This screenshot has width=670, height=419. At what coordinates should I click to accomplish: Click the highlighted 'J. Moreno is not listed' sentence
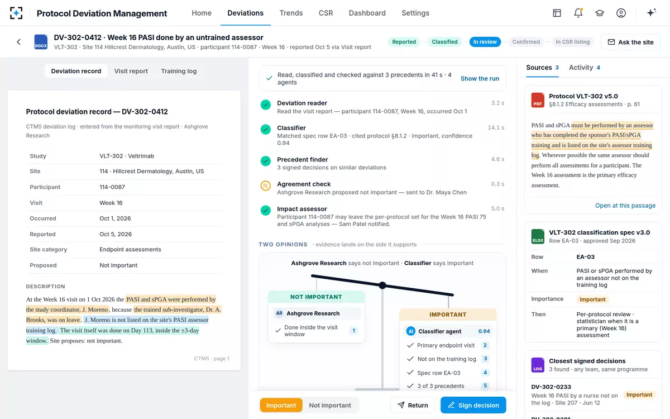click(118, 325)
